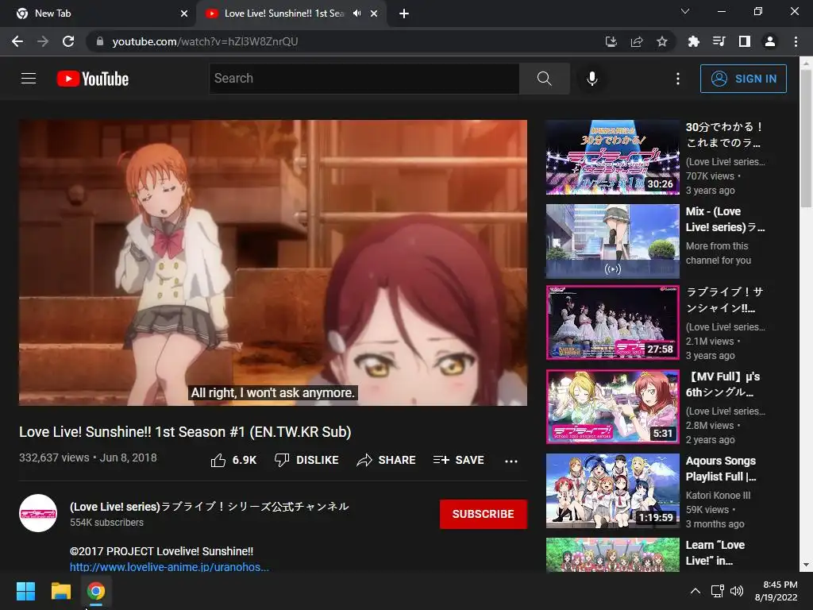The image size is (813, 610).
Task: Click the search magnifier button
Action: [x=545, y=79]
